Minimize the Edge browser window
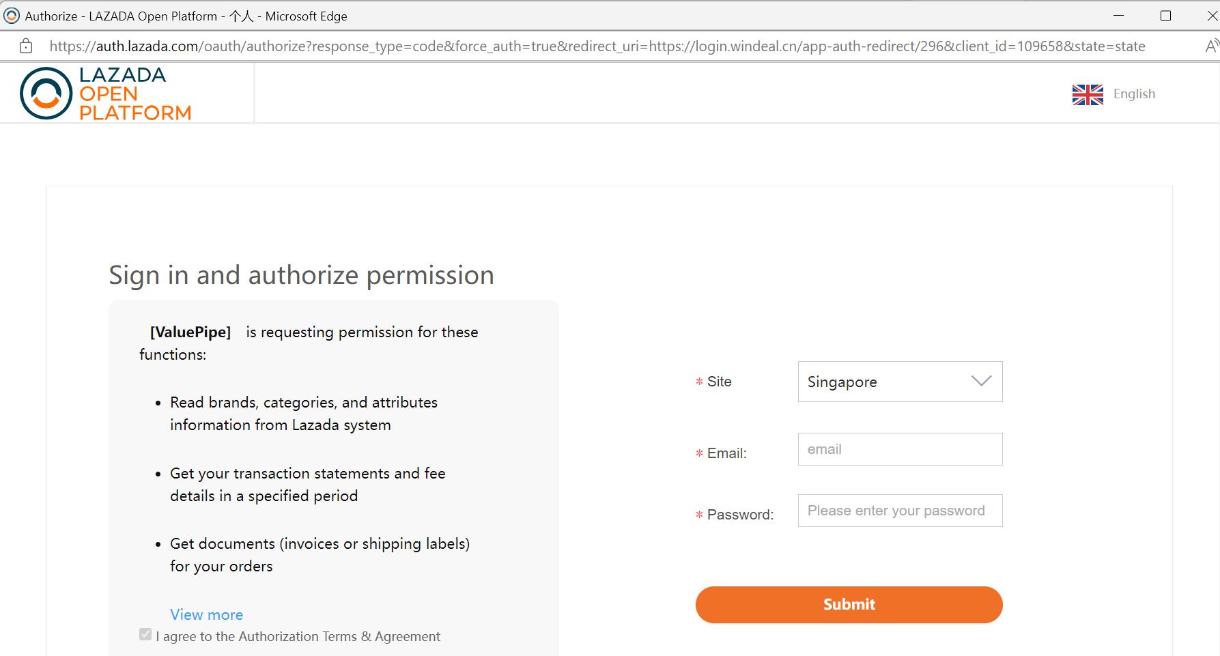1220x656 pixels. pyautogui.click(x=1117, y=15)
